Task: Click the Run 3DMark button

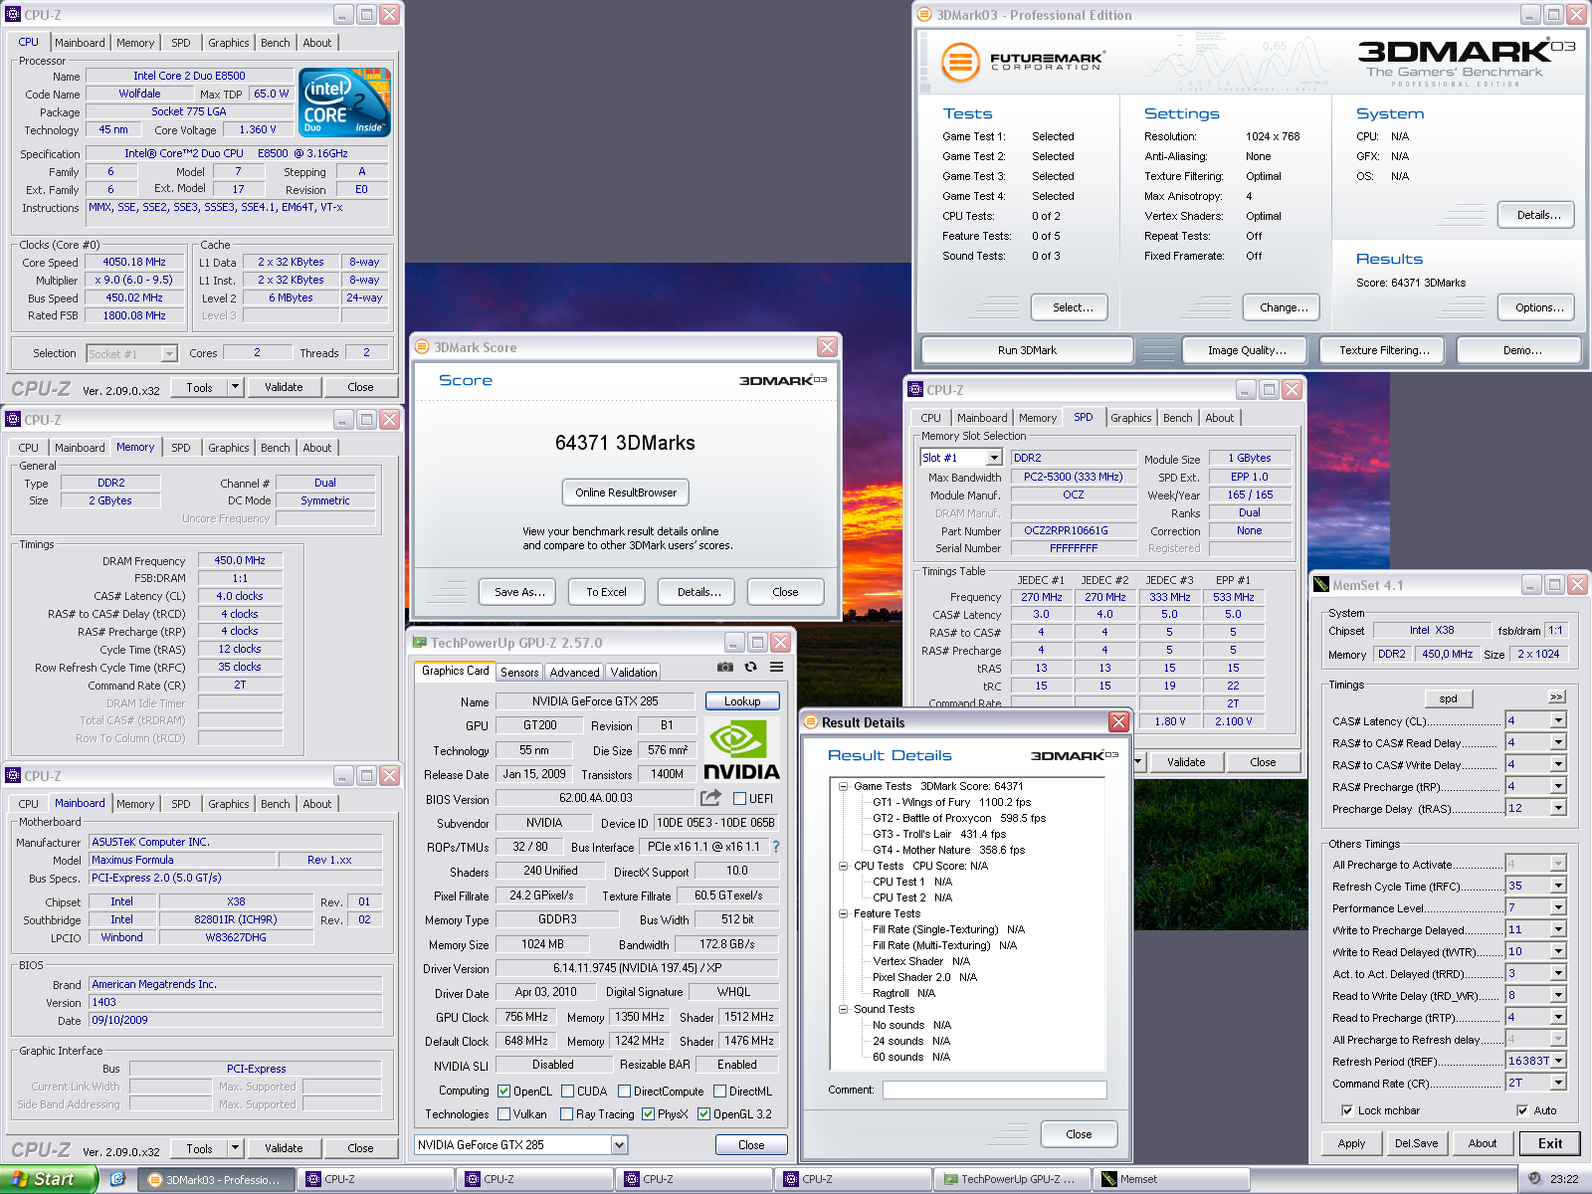Action: [1027, 350]
